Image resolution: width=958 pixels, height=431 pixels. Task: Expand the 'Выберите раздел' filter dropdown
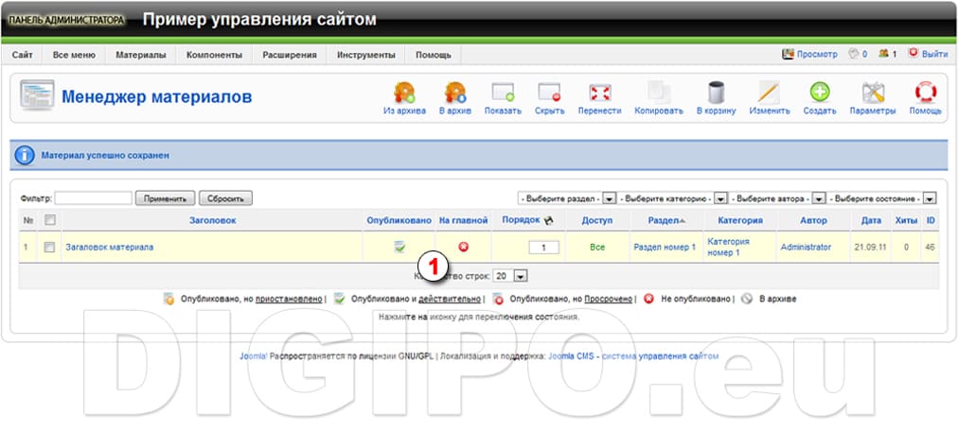pyautogui.click(x=610, y=198)
